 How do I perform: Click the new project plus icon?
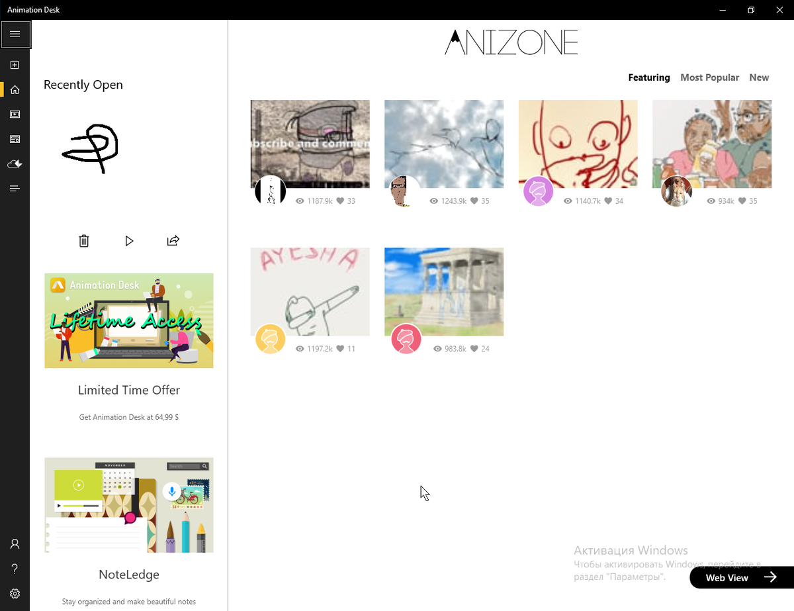click(15, 65)
